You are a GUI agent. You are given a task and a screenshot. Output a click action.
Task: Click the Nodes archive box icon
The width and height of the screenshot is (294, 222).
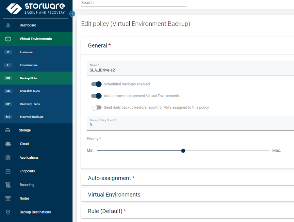click(x=8, y=198)
